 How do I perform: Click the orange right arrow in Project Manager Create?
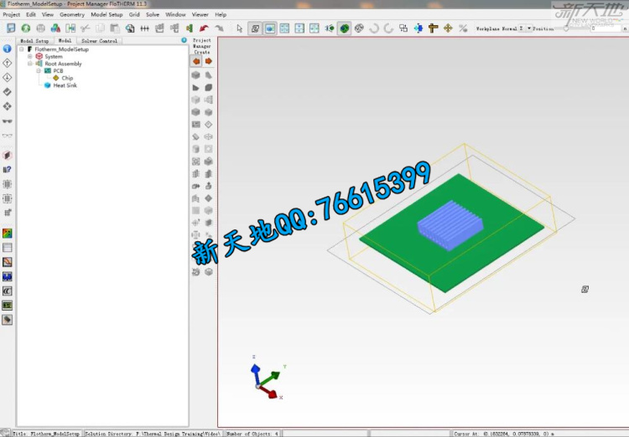tap(208, 61)
